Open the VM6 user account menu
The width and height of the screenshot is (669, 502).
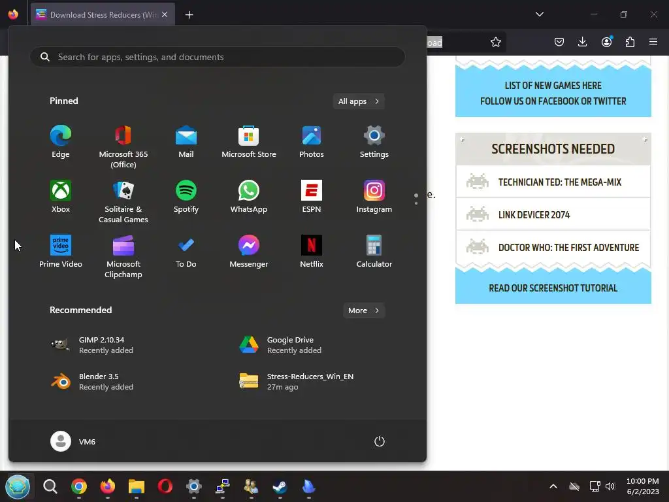[x=73, y=441]
